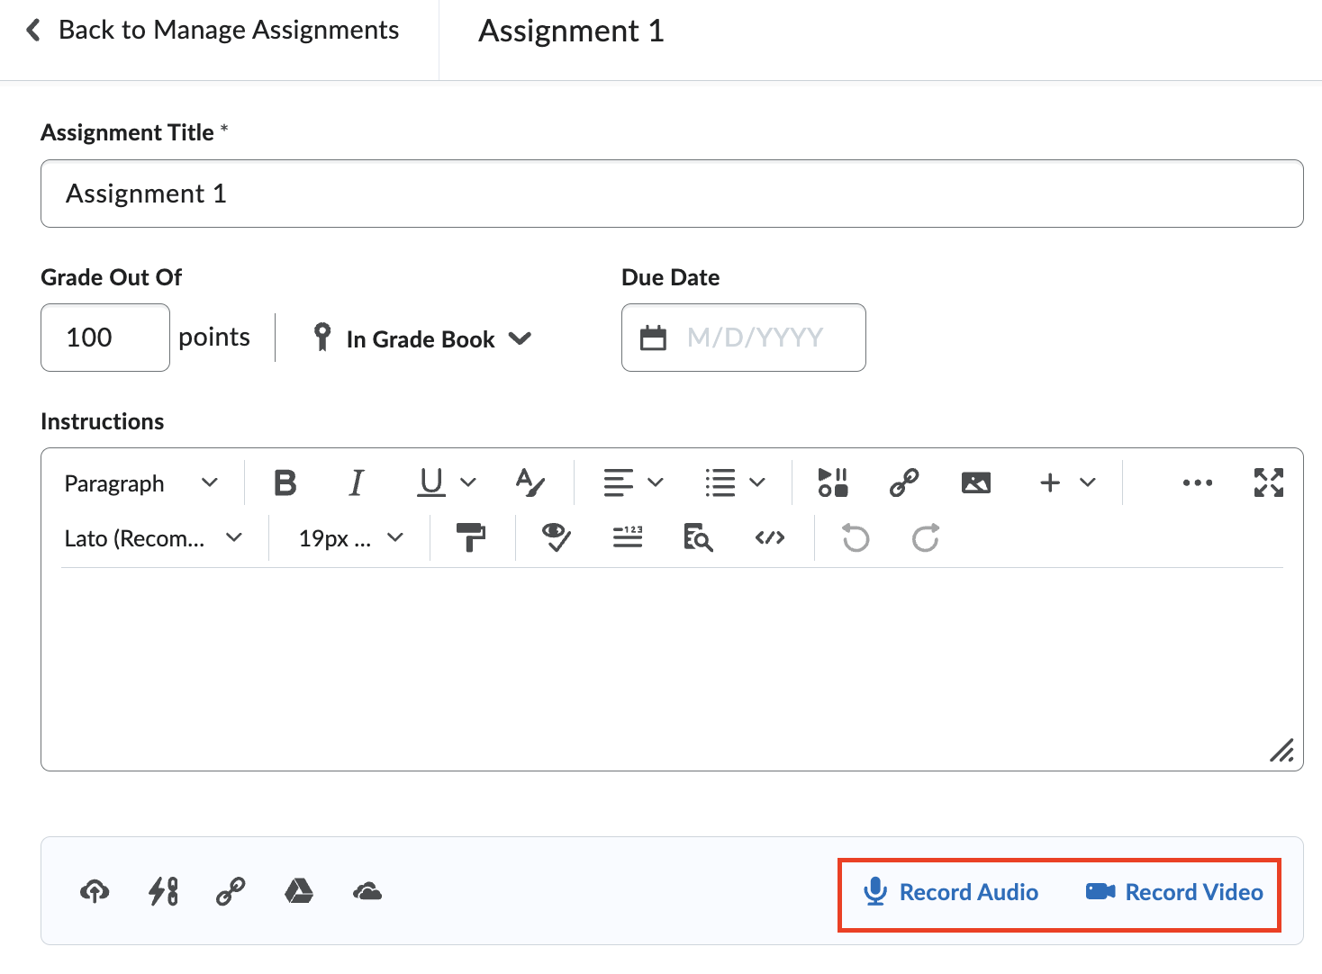Open the editor in fullscreen mode
Image resolution: width=1322 pixels, height=974 pixels.
click(1268, 482)
